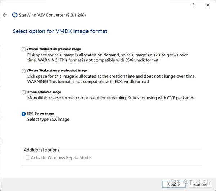216x191 pixels.
Task: Click the Additional options group label
Action: click(x=41, y=150)
